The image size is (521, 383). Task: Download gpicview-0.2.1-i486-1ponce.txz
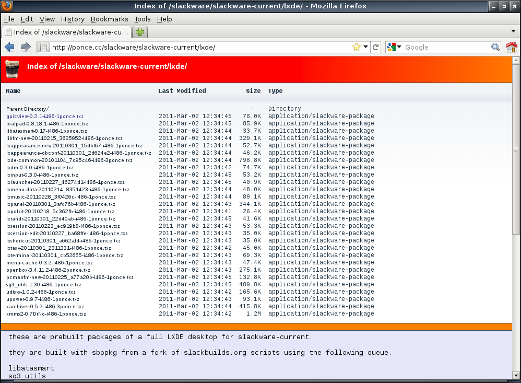click(x=45, y=117)
